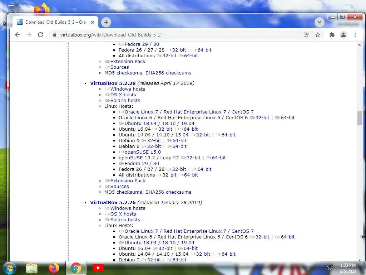
Task: Reload the VirtualBox page
Action: (x=40, y=35)
